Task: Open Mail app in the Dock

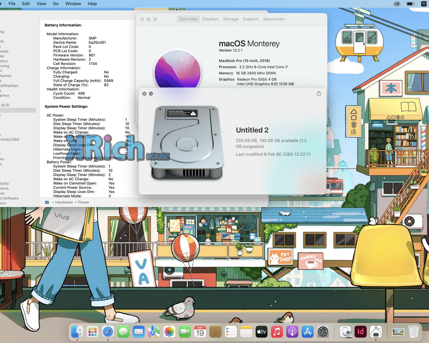Action: 138,332
